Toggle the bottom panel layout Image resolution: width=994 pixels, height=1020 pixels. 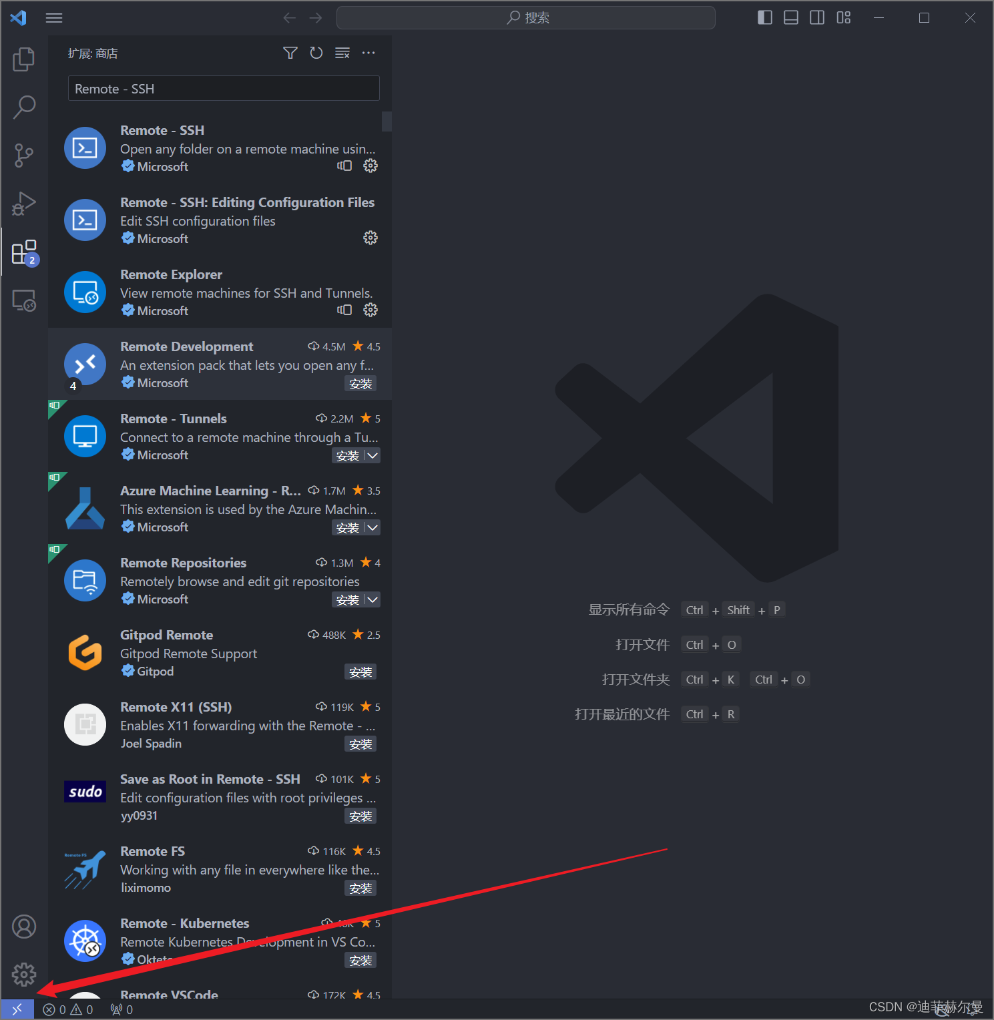[x=791, y=18]
